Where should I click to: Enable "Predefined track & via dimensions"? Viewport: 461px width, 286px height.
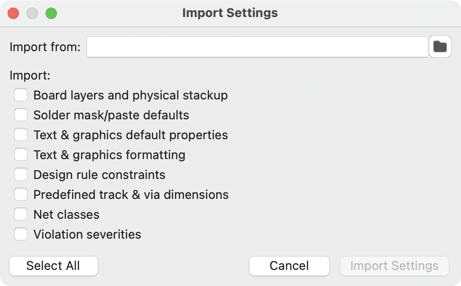pos(21,194)
